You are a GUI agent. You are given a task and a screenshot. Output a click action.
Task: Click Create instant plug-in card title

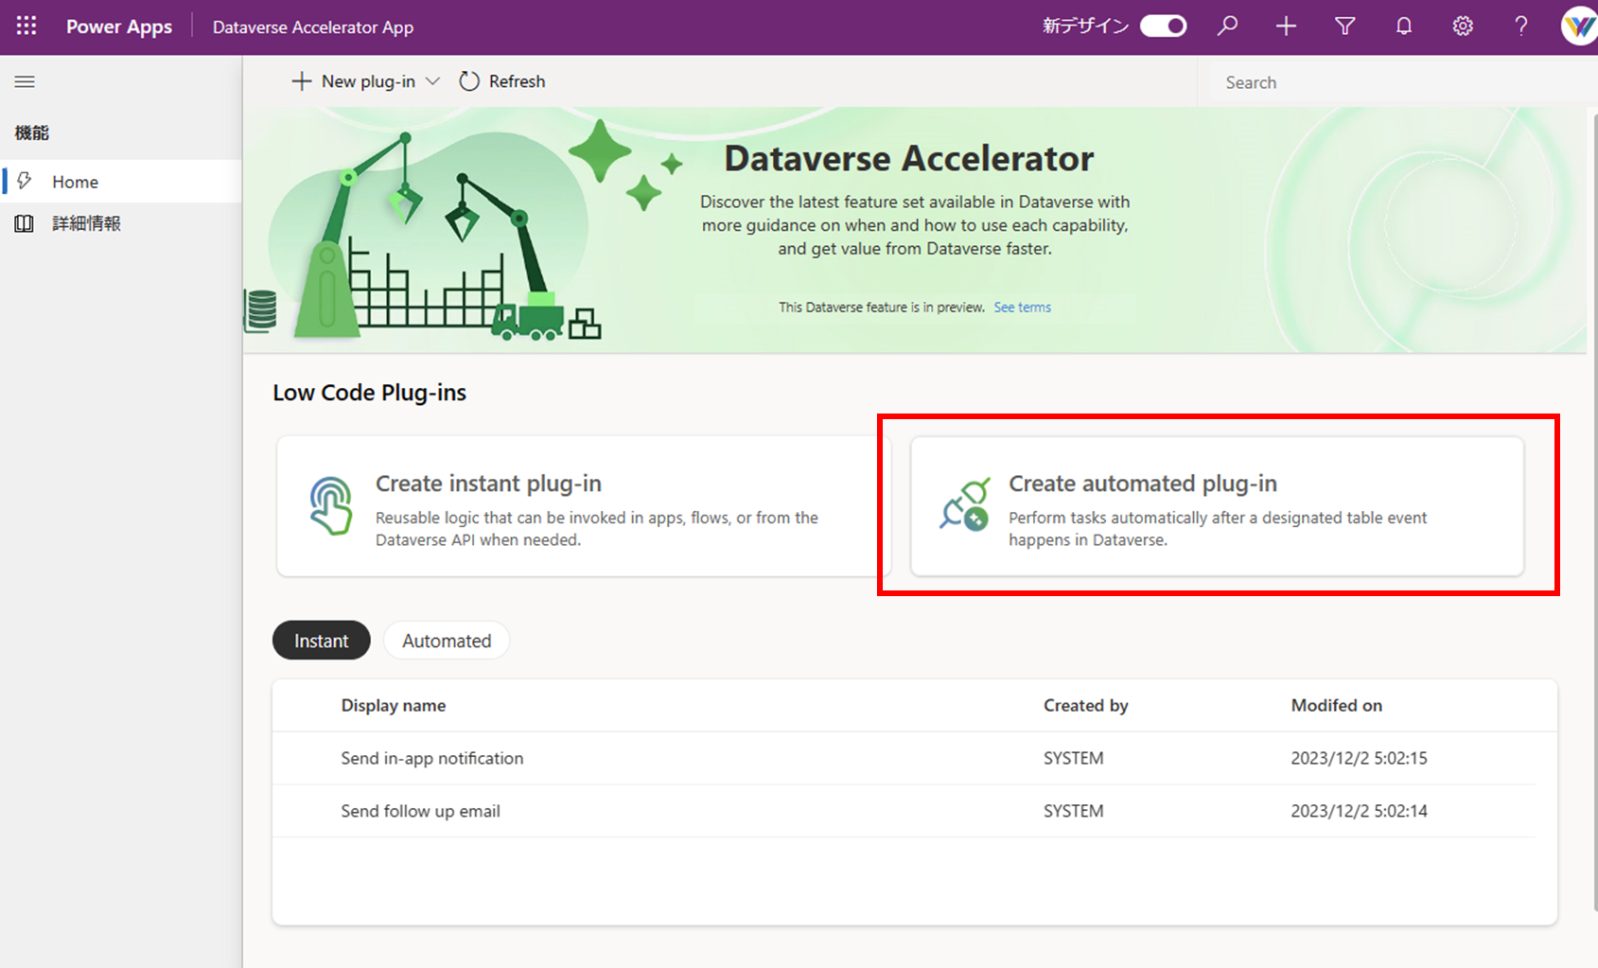tap(488, 484)
